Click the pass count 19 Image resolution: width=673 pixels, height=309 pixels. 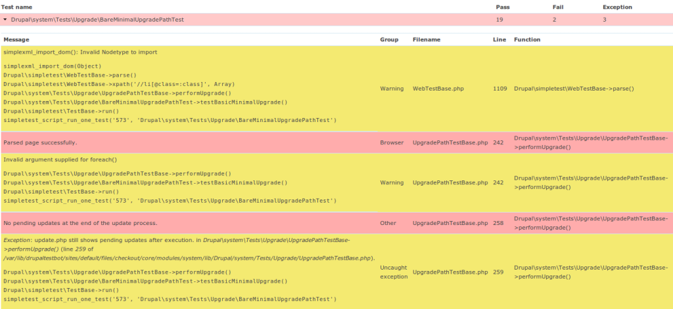pyautogui.click(x=499, y=20)
